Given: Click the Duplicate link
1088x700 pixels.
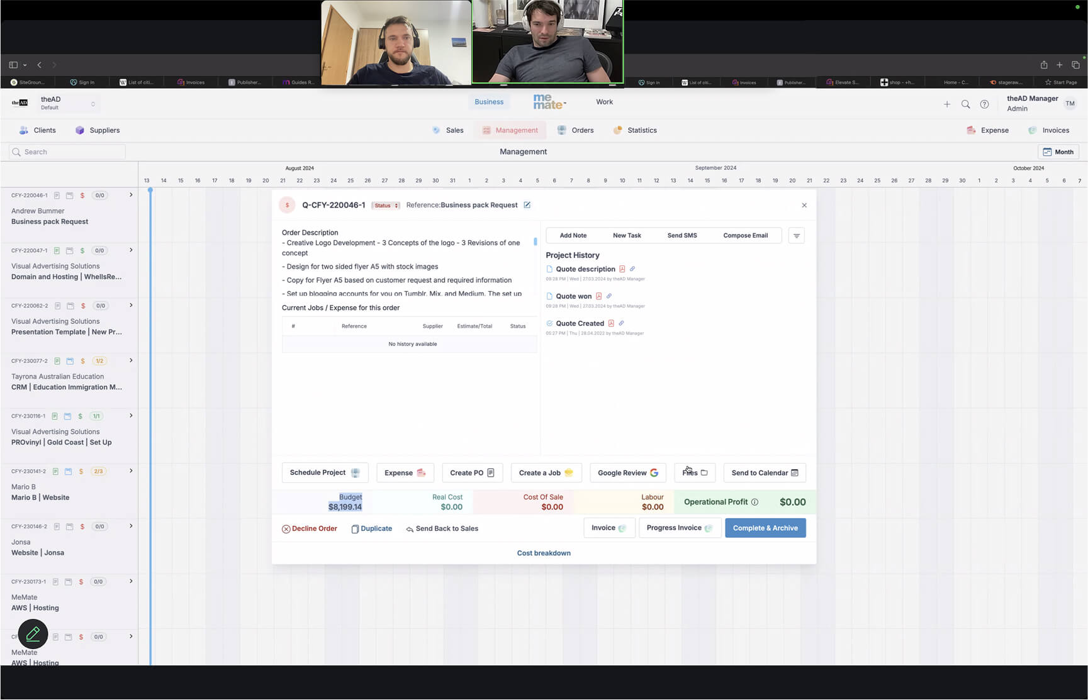Looking at the screenshot, I should pos(371,529).
